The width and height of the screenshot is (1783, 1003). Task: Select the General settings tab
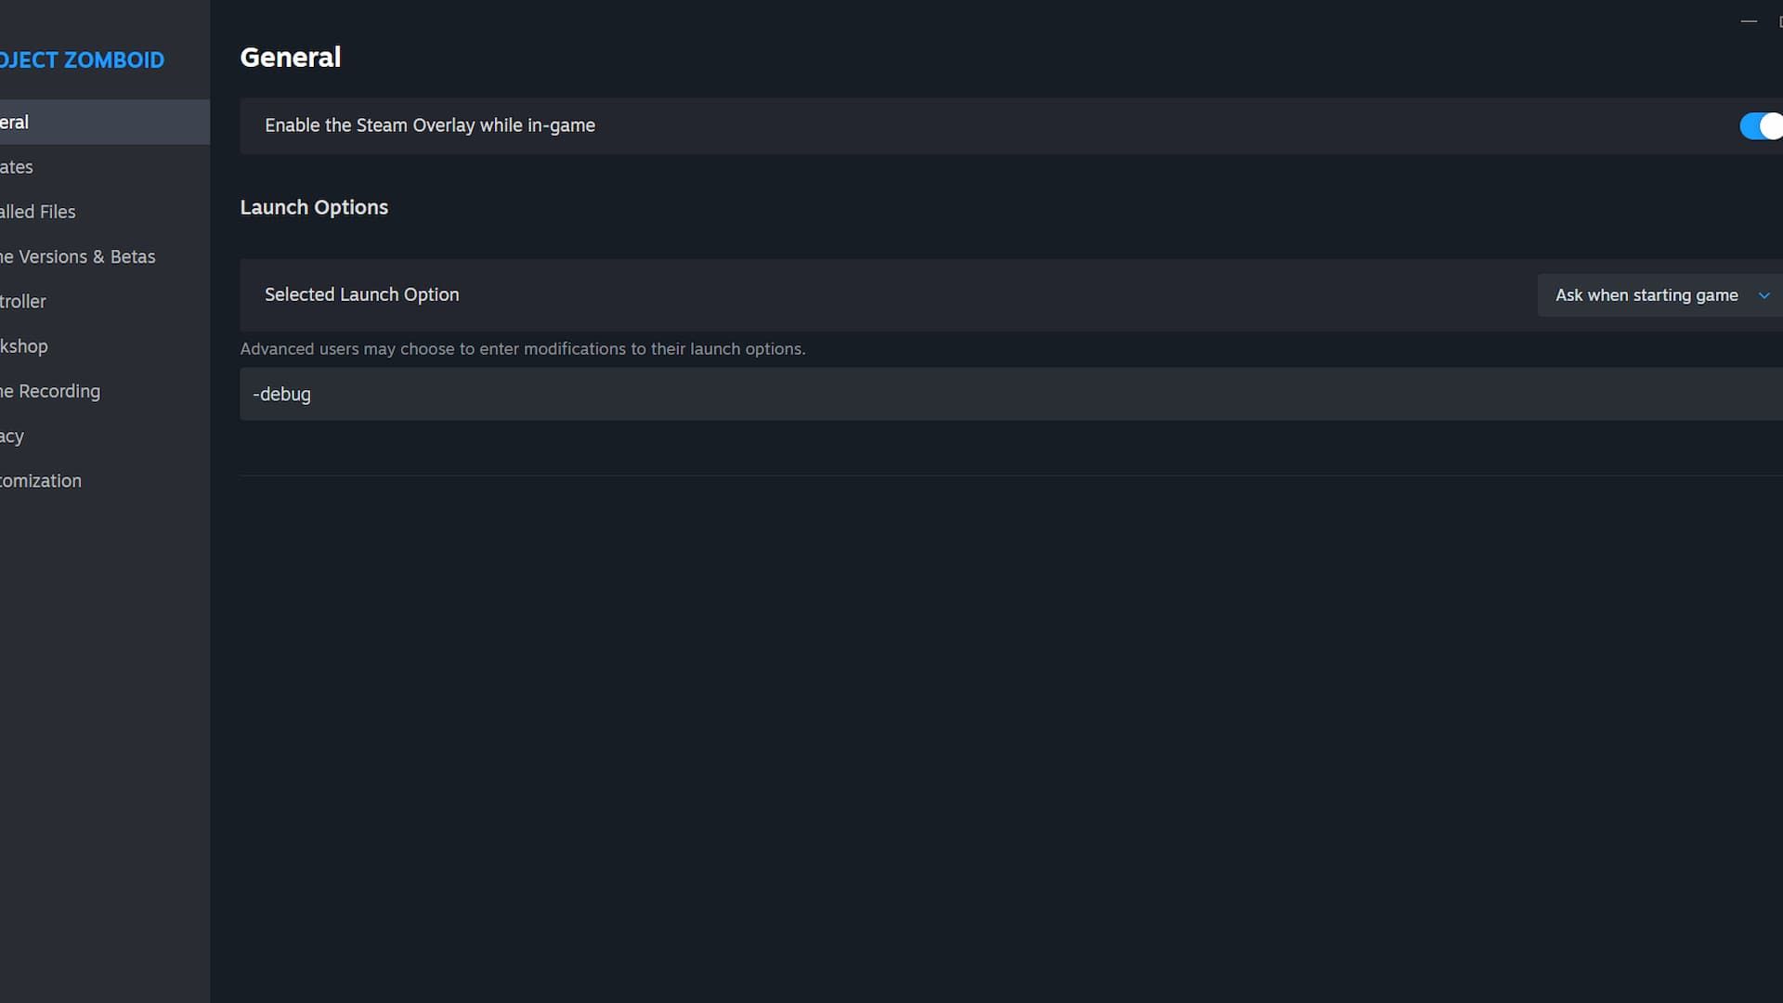point(105,122)
